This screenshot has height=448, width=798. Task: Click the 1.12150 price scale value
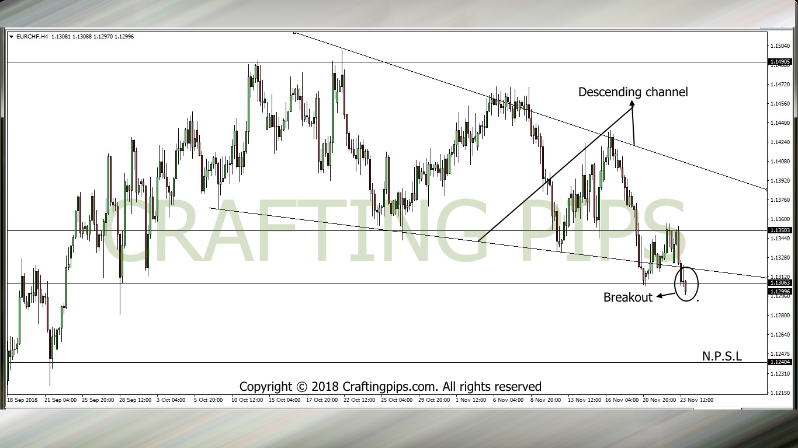click(780, 393)
